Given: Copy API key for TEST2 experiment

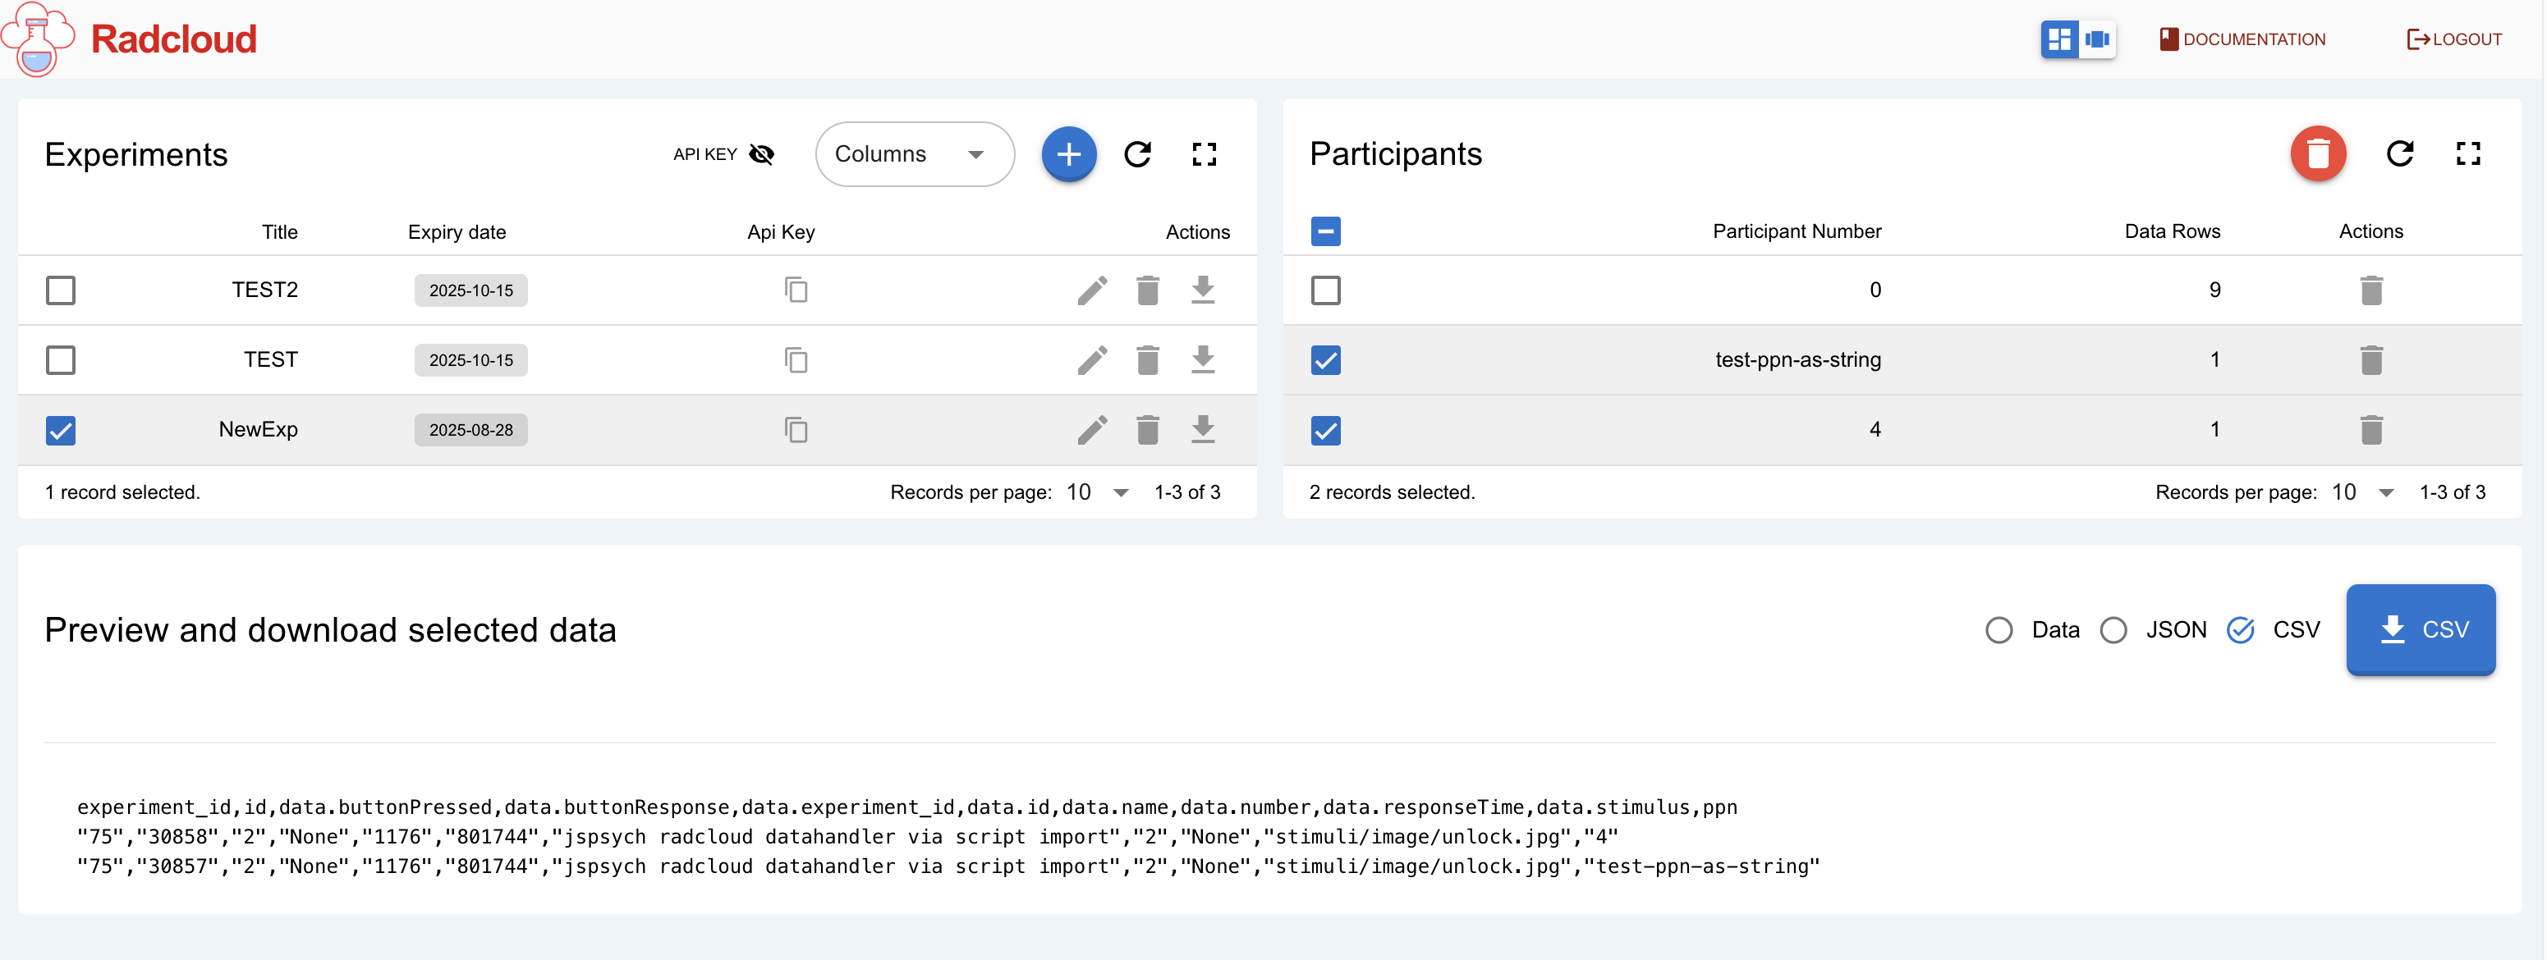Looking at the screenshot, I should coord(796,290).
